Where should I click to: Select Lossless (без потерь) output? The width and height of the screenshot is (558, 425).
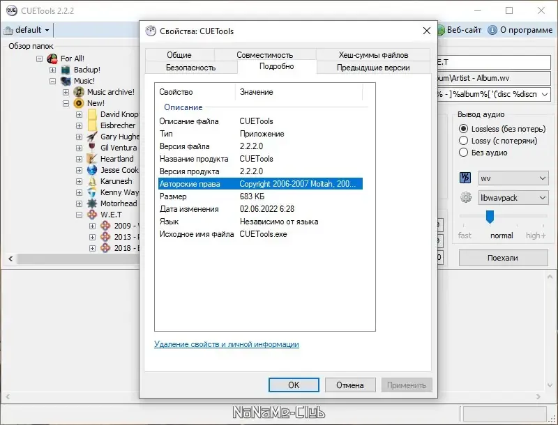(x=463, y=129)
